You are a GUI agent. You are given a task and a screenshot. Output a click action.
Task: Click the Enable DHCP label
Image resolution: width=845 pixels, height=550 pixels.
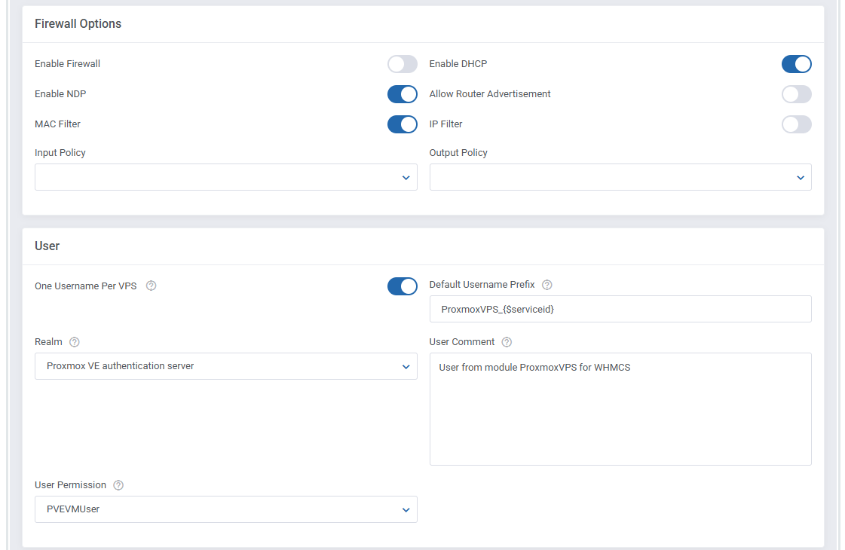(x=458, y=63)
